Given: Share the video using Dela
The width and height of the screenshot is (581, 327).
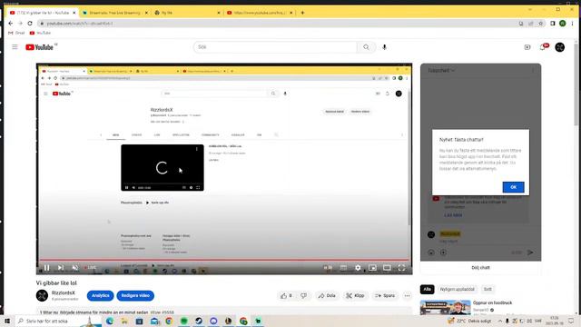Looking at the screenshot, I should tap(327, 295).
